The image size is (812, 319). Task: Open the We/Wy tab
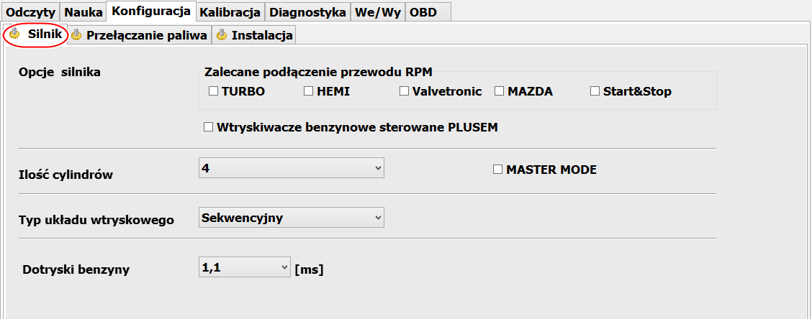378,12
